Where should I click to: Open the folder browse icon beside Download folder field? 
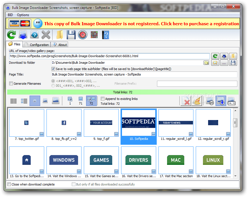pyautogui.click(x=206, y=63)
